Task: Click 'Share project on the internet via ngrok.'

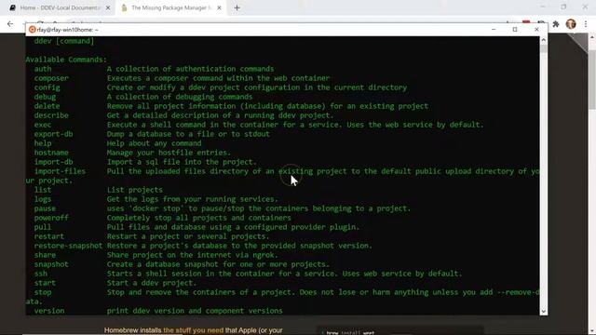Action: [x=193, y=255]
